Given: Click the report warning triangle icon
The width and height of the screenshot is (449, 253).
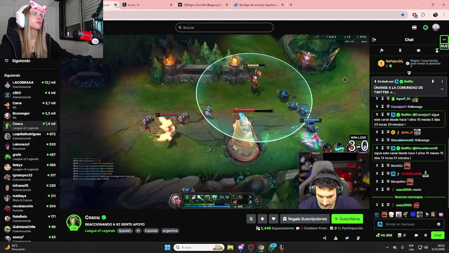Looking at the screenshot, I should [x=336, y=238].
